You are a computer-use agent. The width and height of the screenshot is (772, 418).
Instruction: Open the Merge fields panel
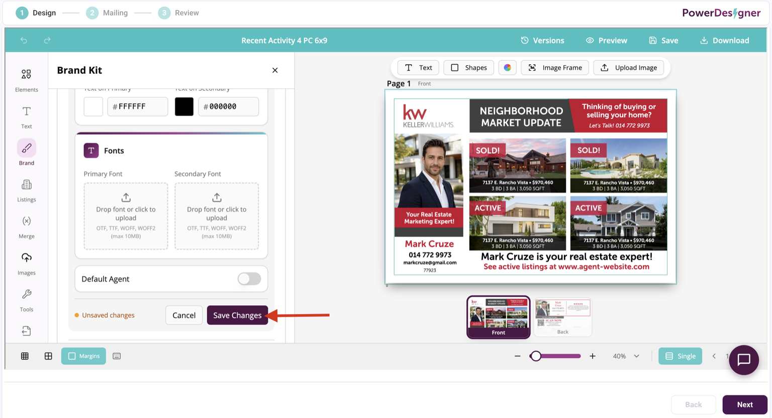26,227
